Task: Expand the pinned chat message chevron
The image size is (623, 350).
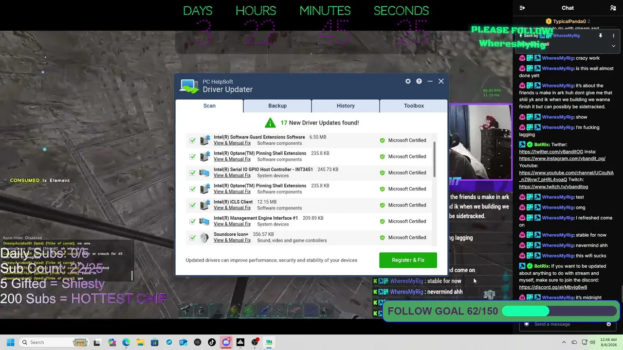Action: click(613, 46)
